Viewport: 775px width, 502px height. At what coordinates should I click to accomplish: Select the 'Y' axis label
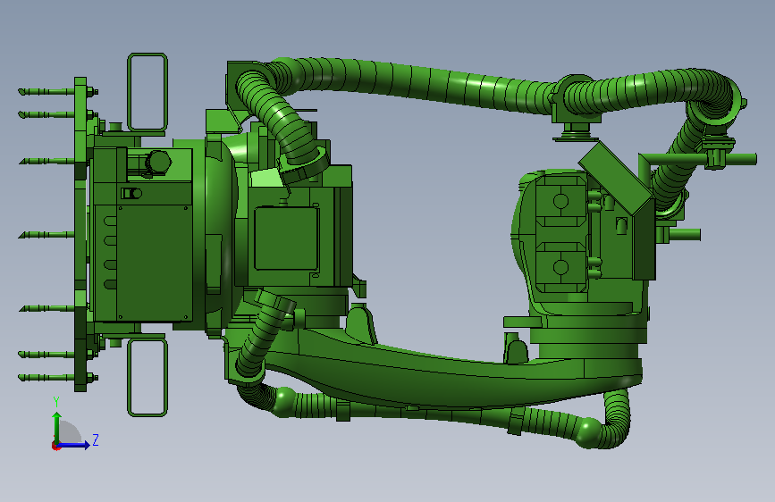[x=56, y=402]
